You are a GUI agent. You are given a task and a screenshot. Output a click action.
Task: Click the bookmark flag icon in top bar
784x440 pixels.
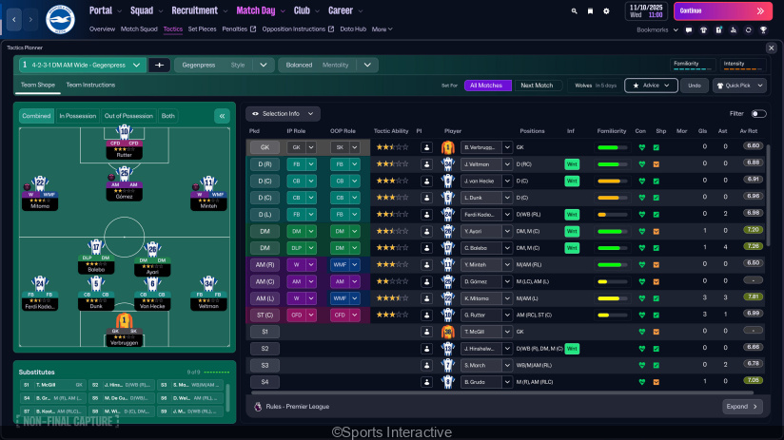tap(590, 11)
